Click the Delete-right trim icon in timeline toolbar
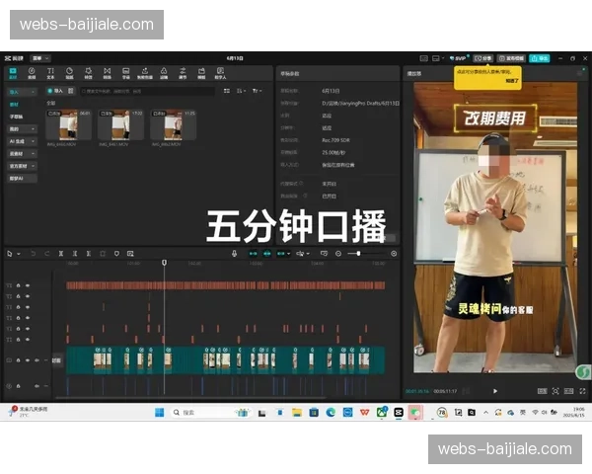The height and width of the screenshot is (474, 592). tap(89, 254)
